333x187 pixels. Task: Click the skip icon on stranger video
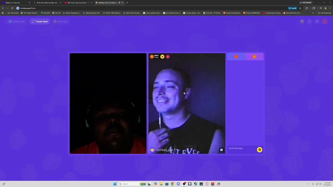(221, 150)
